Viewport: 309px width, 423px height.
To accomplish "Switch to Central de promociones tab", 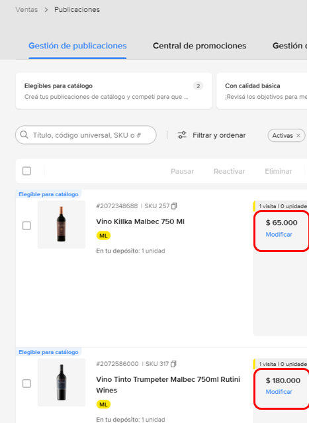I will click(x=199, y=46).
